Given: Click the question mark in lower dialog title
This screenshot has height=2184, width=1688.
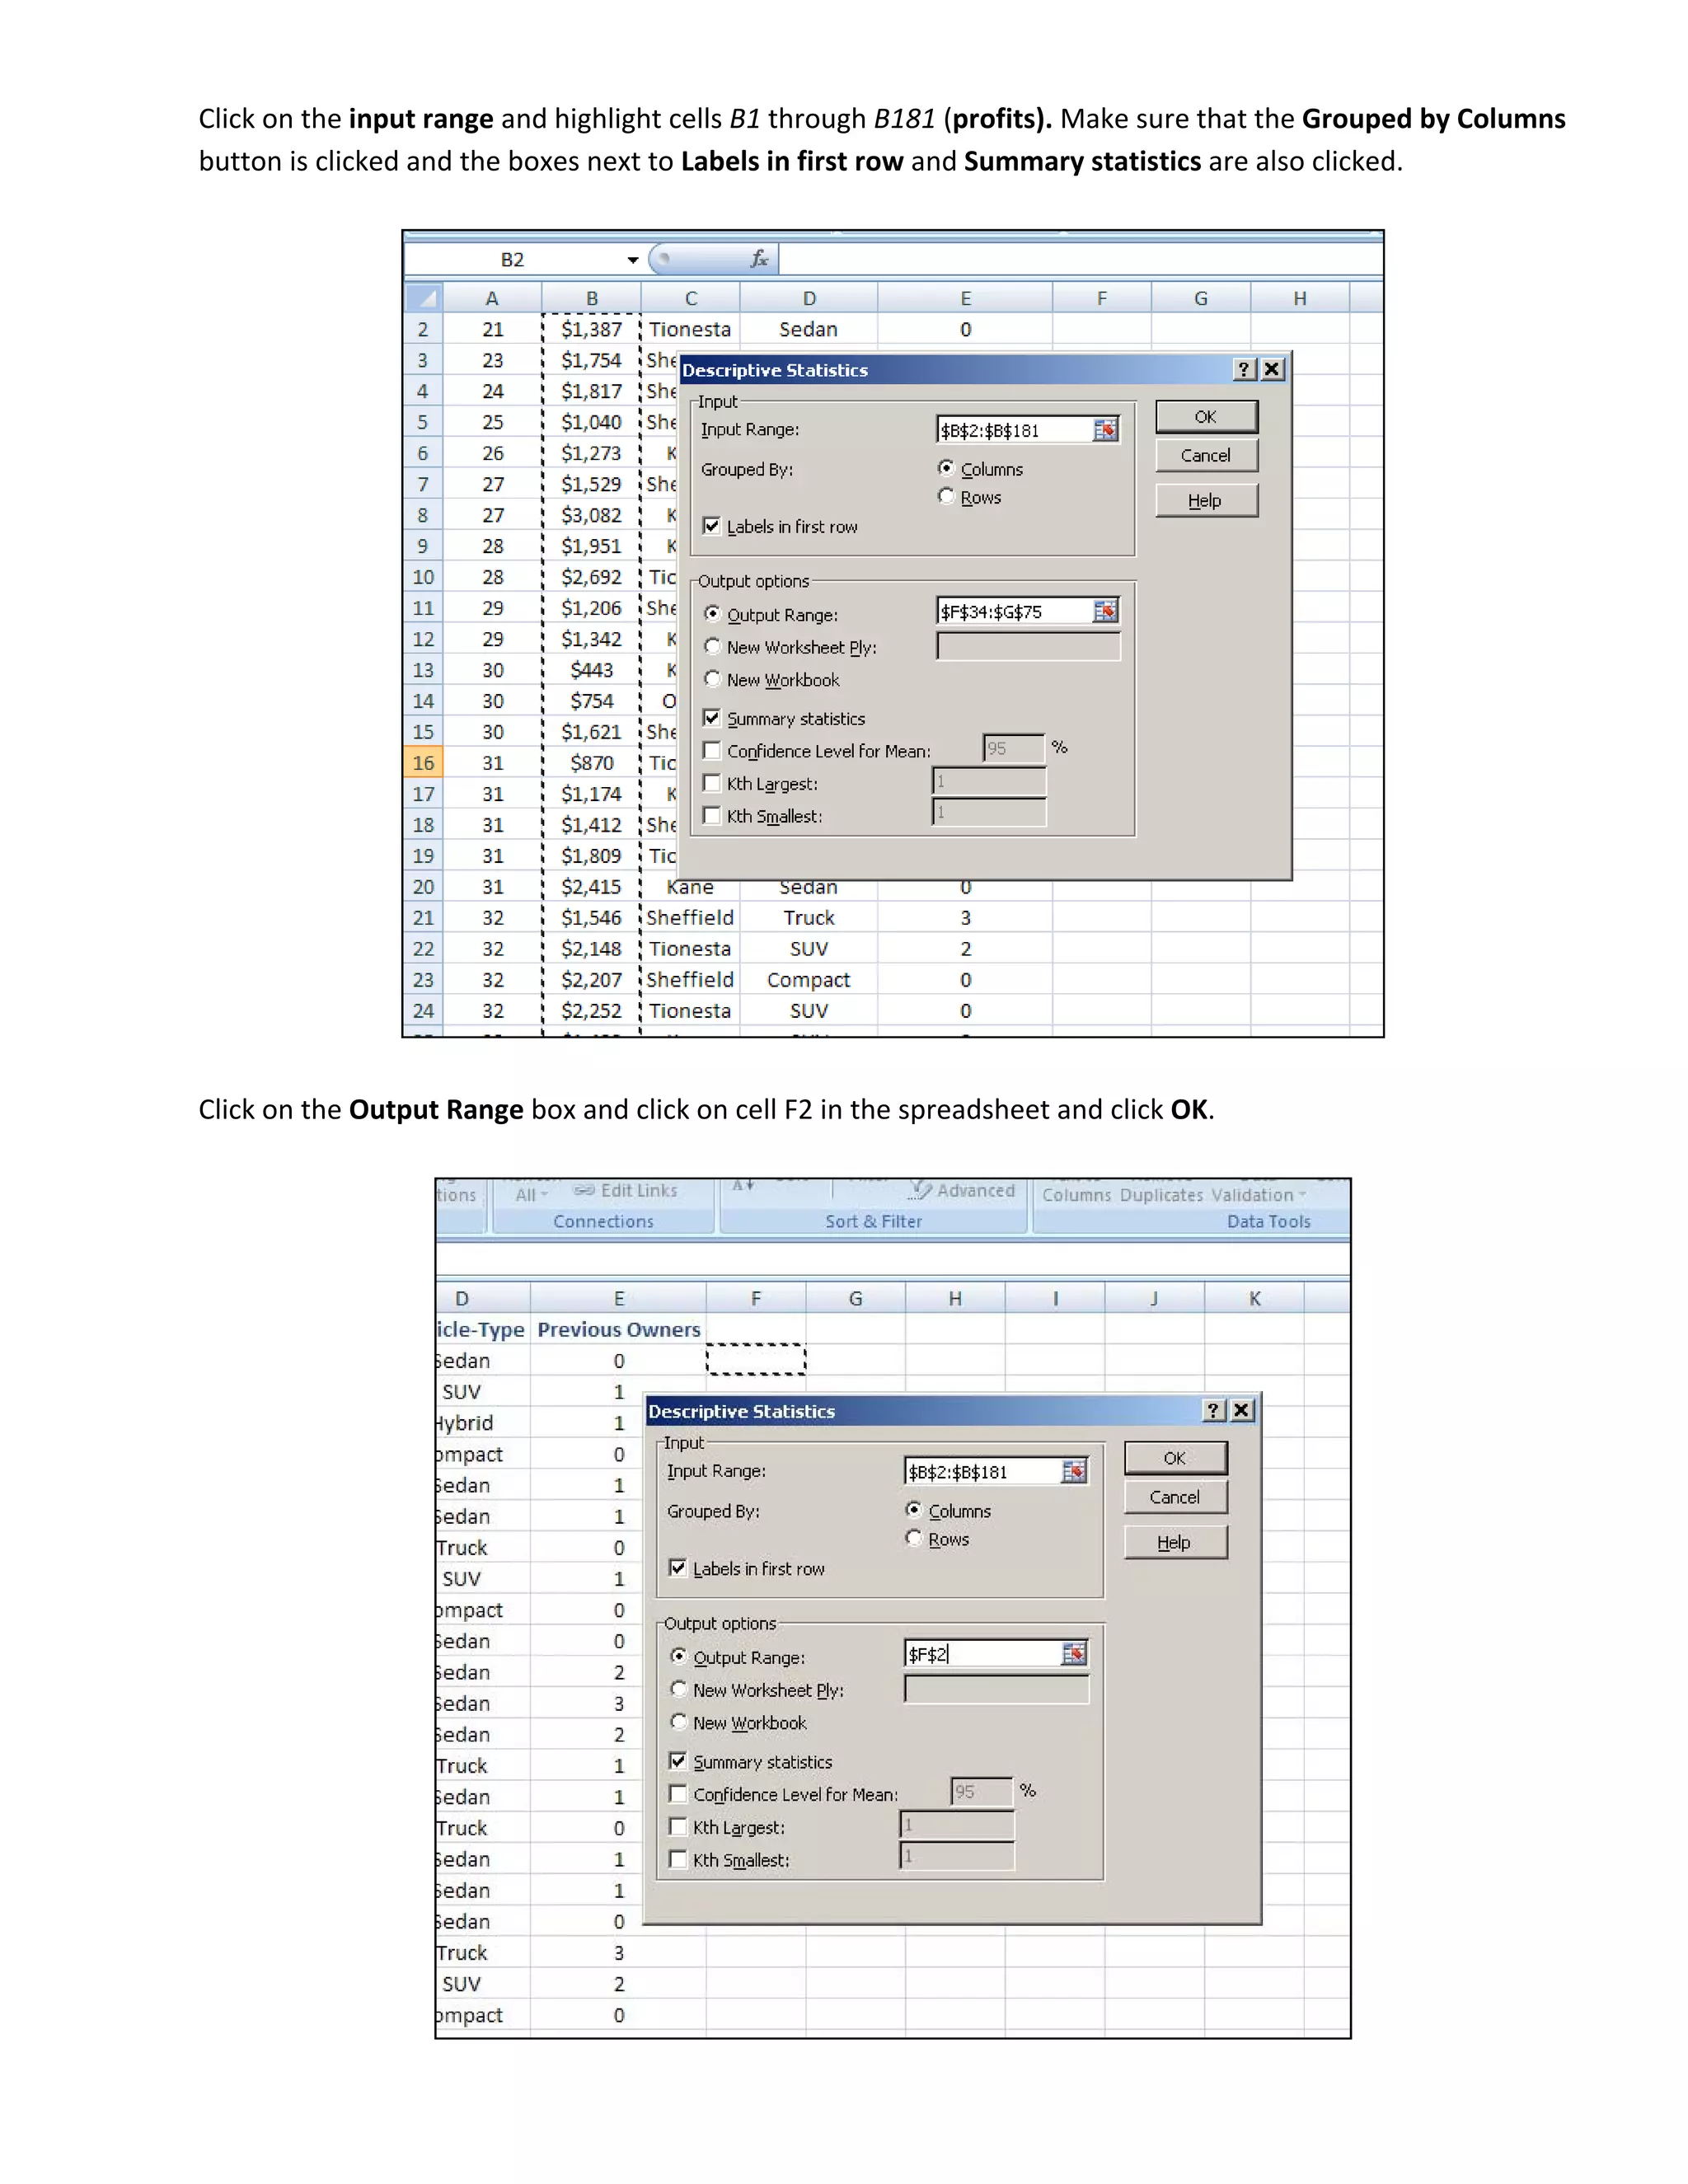Looking at the screenshot, I should point(1213,1410).
